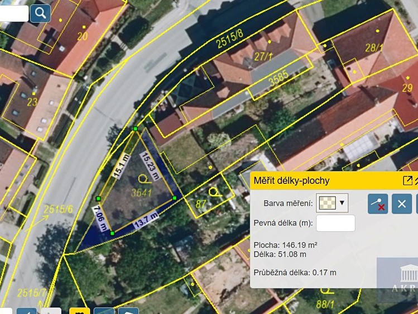This screenshot has width=418, height=314.
Task: Click the bottom green vertex between 7.06 m and 13.7 m
Action: coord(112,234)
